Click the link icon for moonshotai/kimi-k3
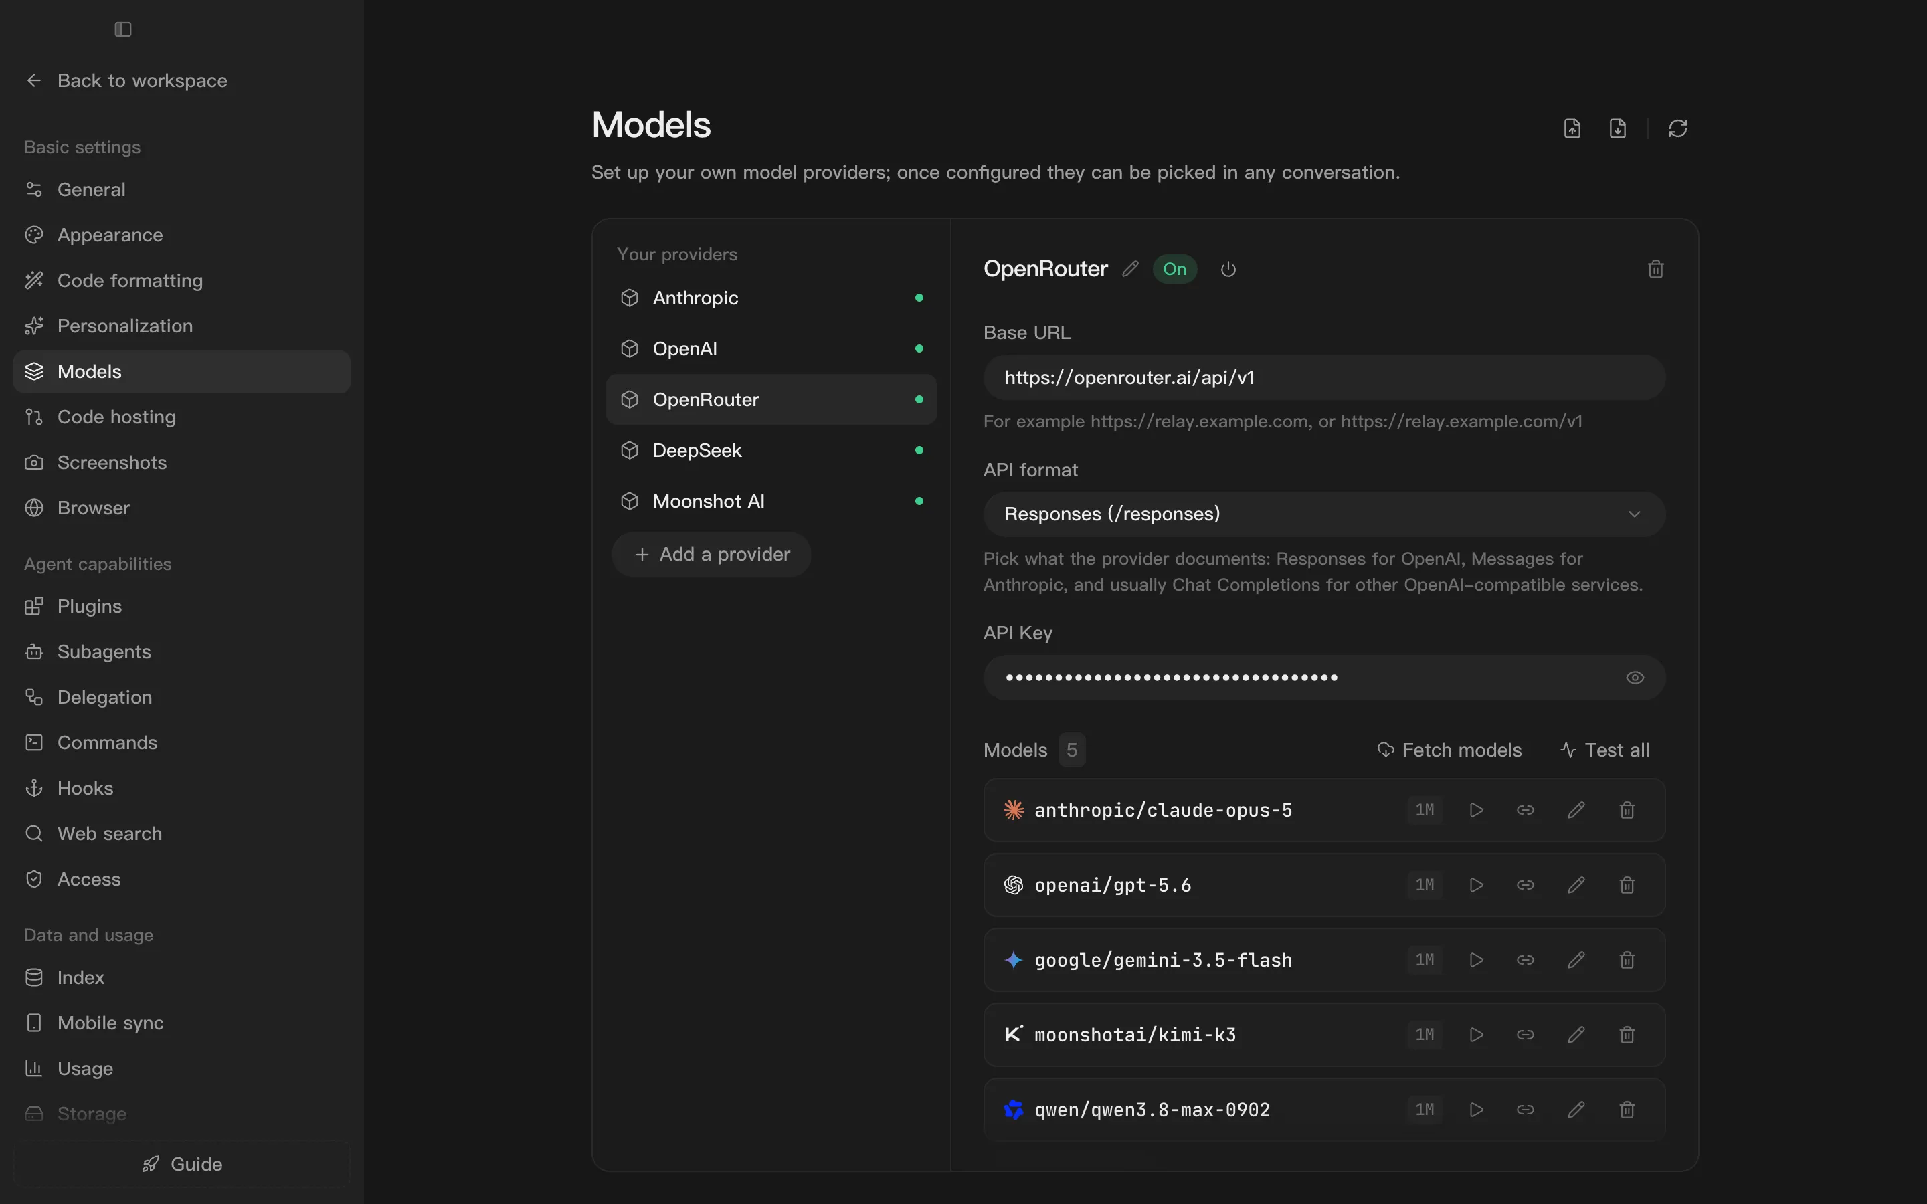 [x=1525, y=1035]
